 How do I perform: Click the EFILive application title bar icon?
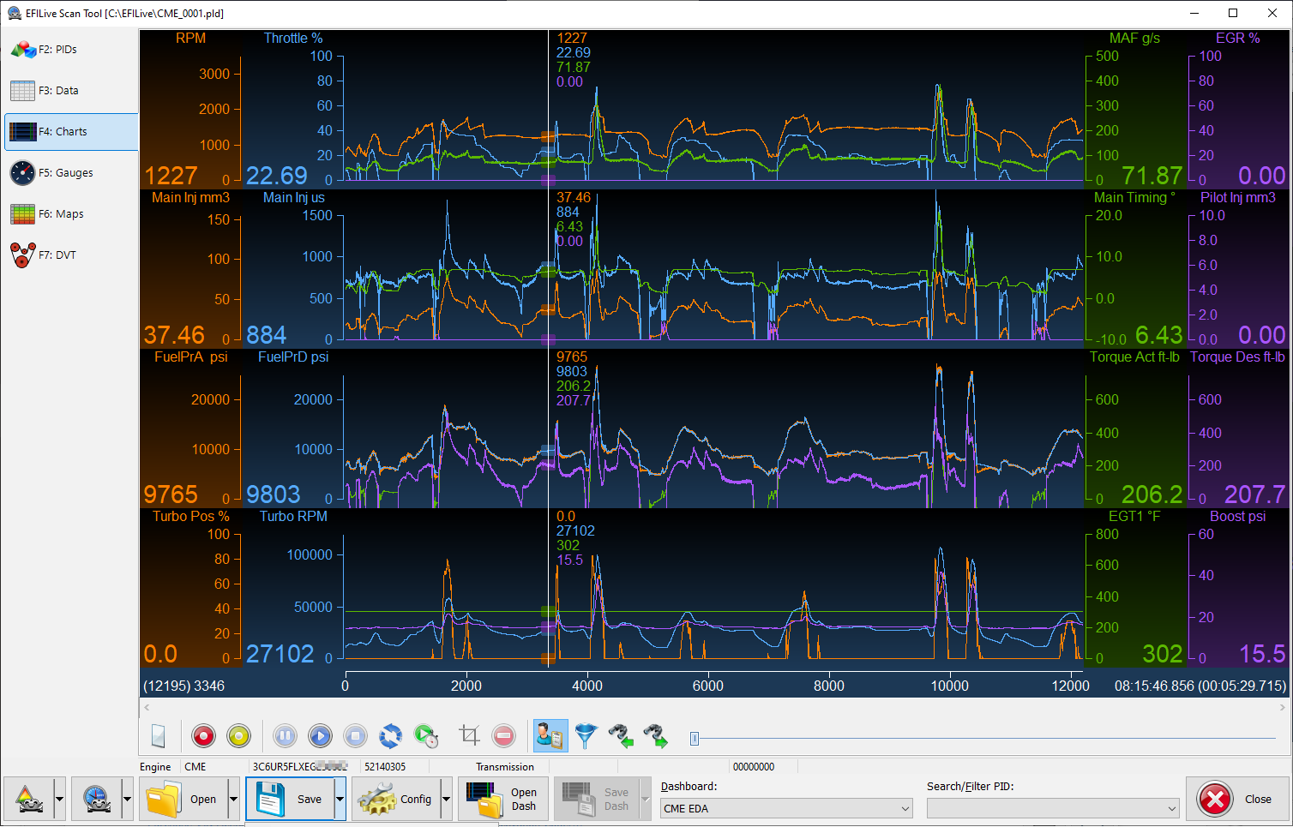click(x=14, y=13)
